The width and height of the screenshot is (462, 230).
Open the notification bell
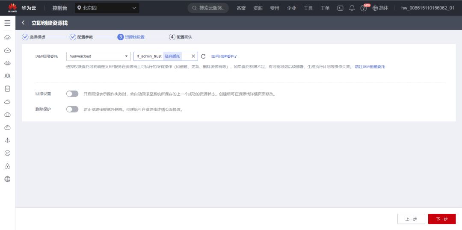[352, 8]
